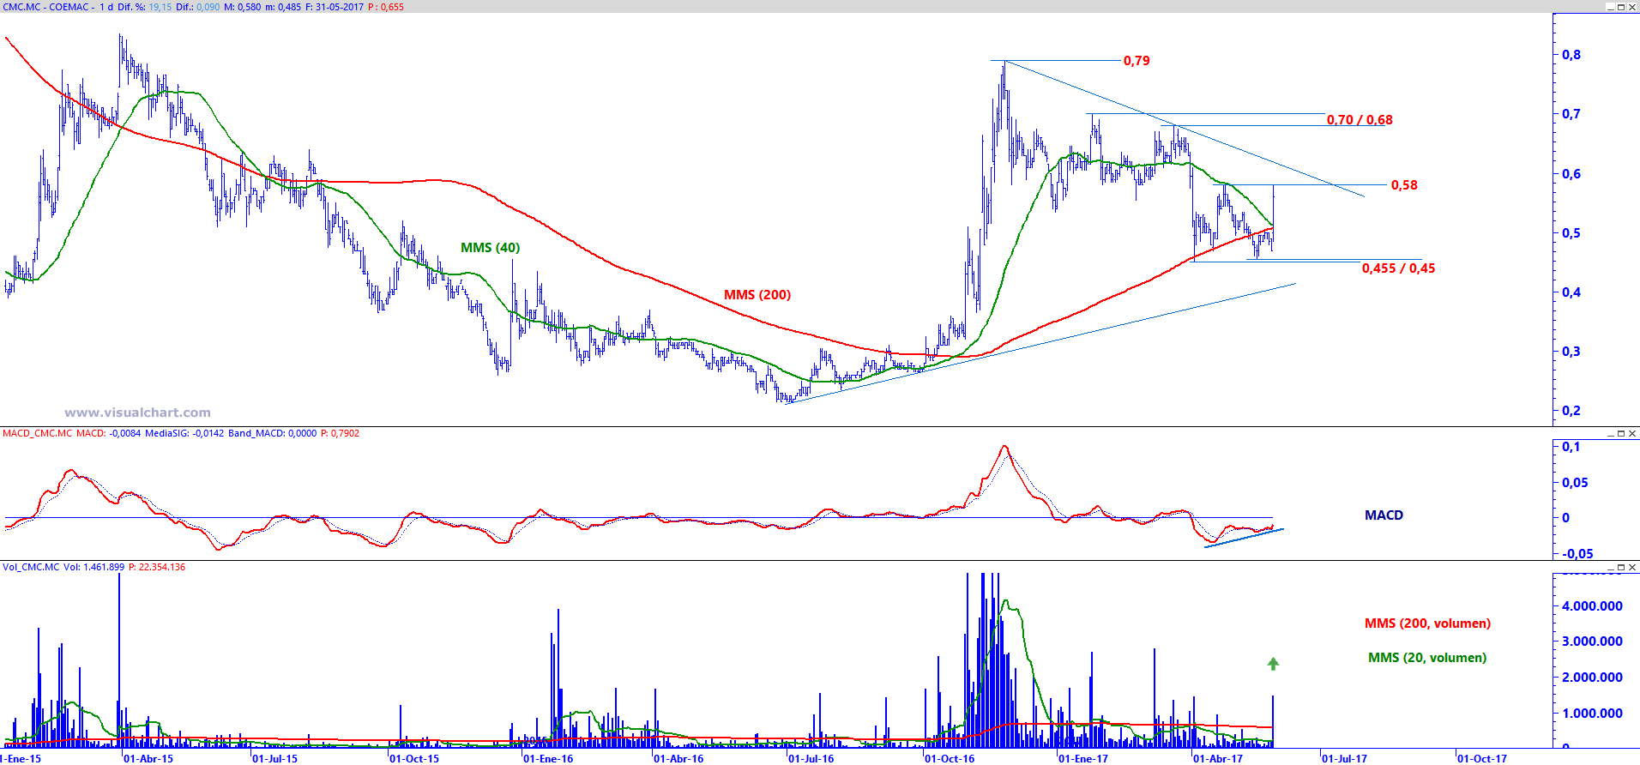Viewport: 1640px width, 765px height.
Task: Click the 'P: 0,655' header value
Action: (386, 7)
